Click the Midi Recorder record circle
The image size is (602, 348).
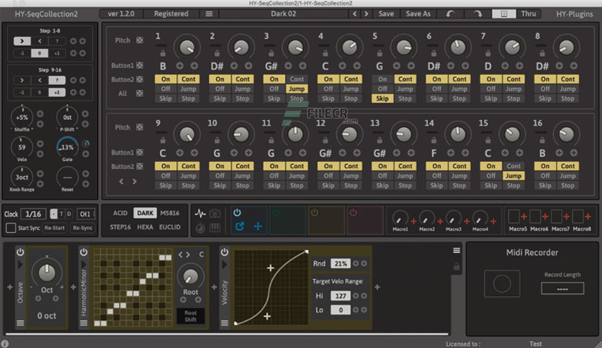502,283
